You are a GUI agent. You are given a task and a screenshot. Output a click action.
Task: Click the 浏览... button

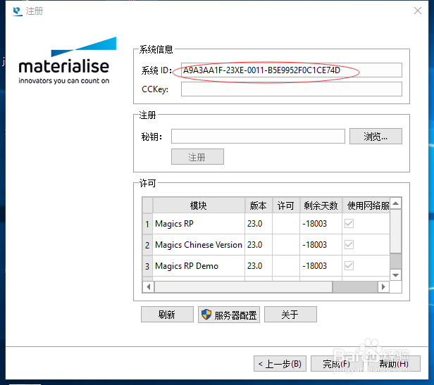click(x=376, y=136)
